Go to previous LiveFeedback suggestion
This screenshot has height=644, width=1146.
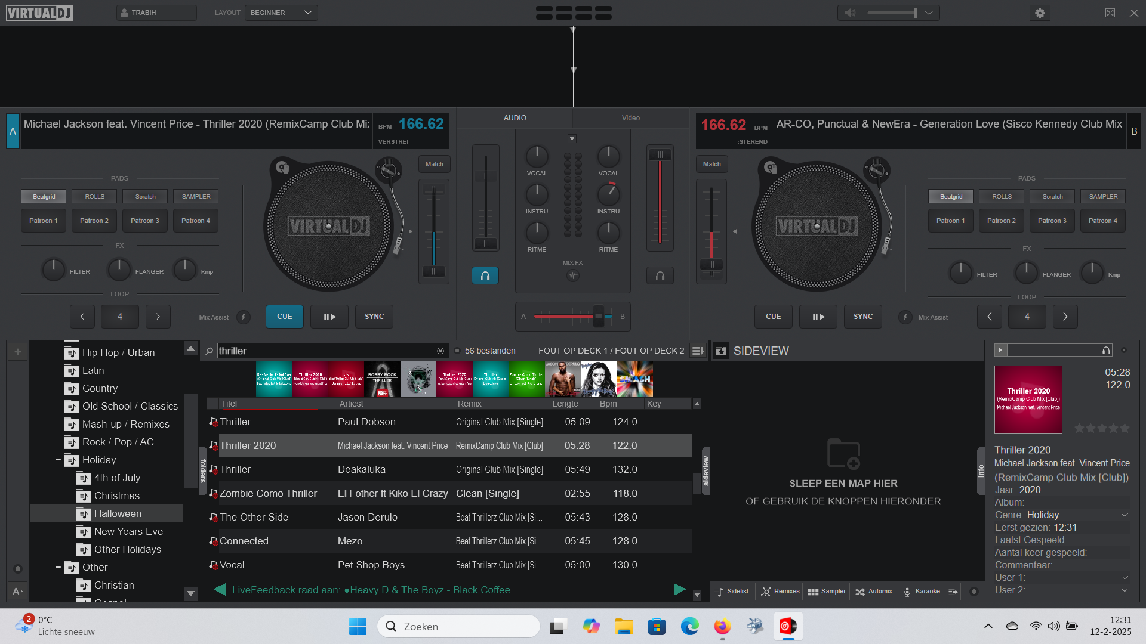[x=220, y=590]
